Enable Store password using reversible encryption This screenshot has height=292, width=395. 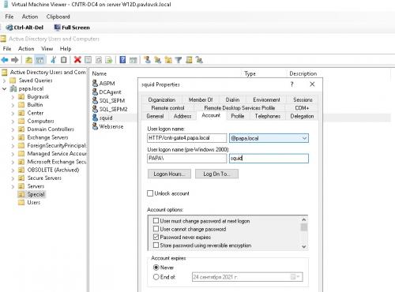point(156,245)
